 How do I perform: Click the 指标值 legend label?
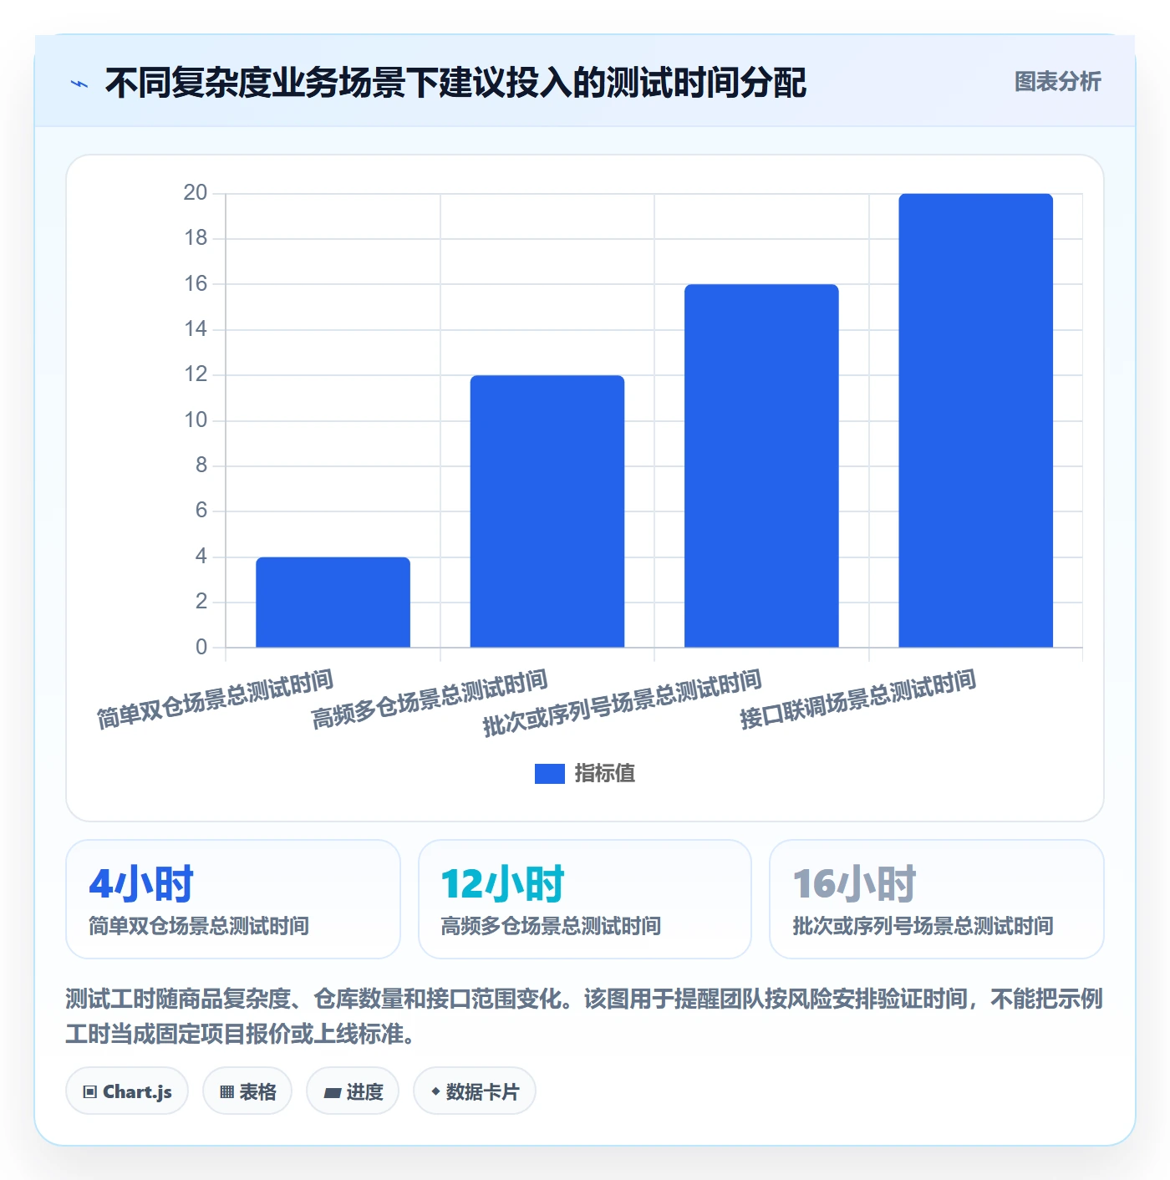(604, 774)
